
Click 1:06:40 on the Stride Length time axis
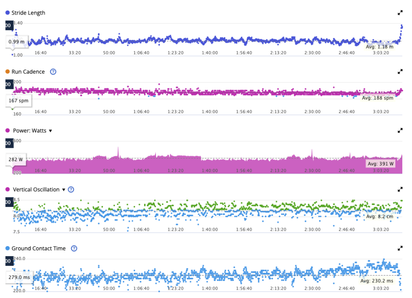(x=141, y=53)
